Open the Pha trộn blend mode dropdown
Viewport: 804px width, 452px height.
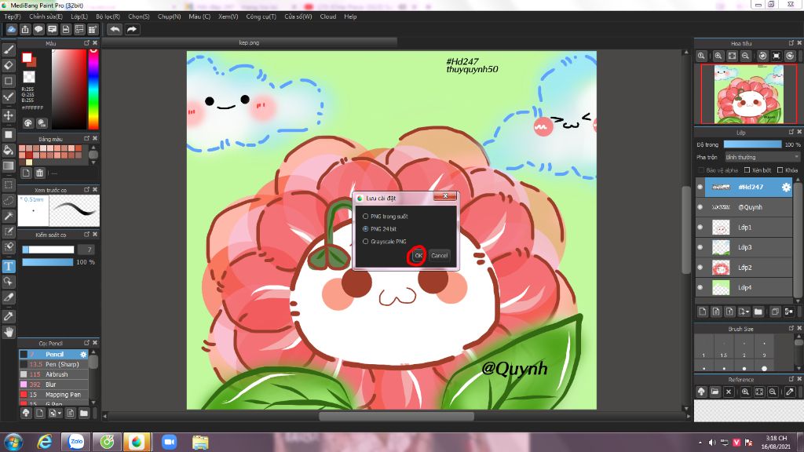click(762, 157)
